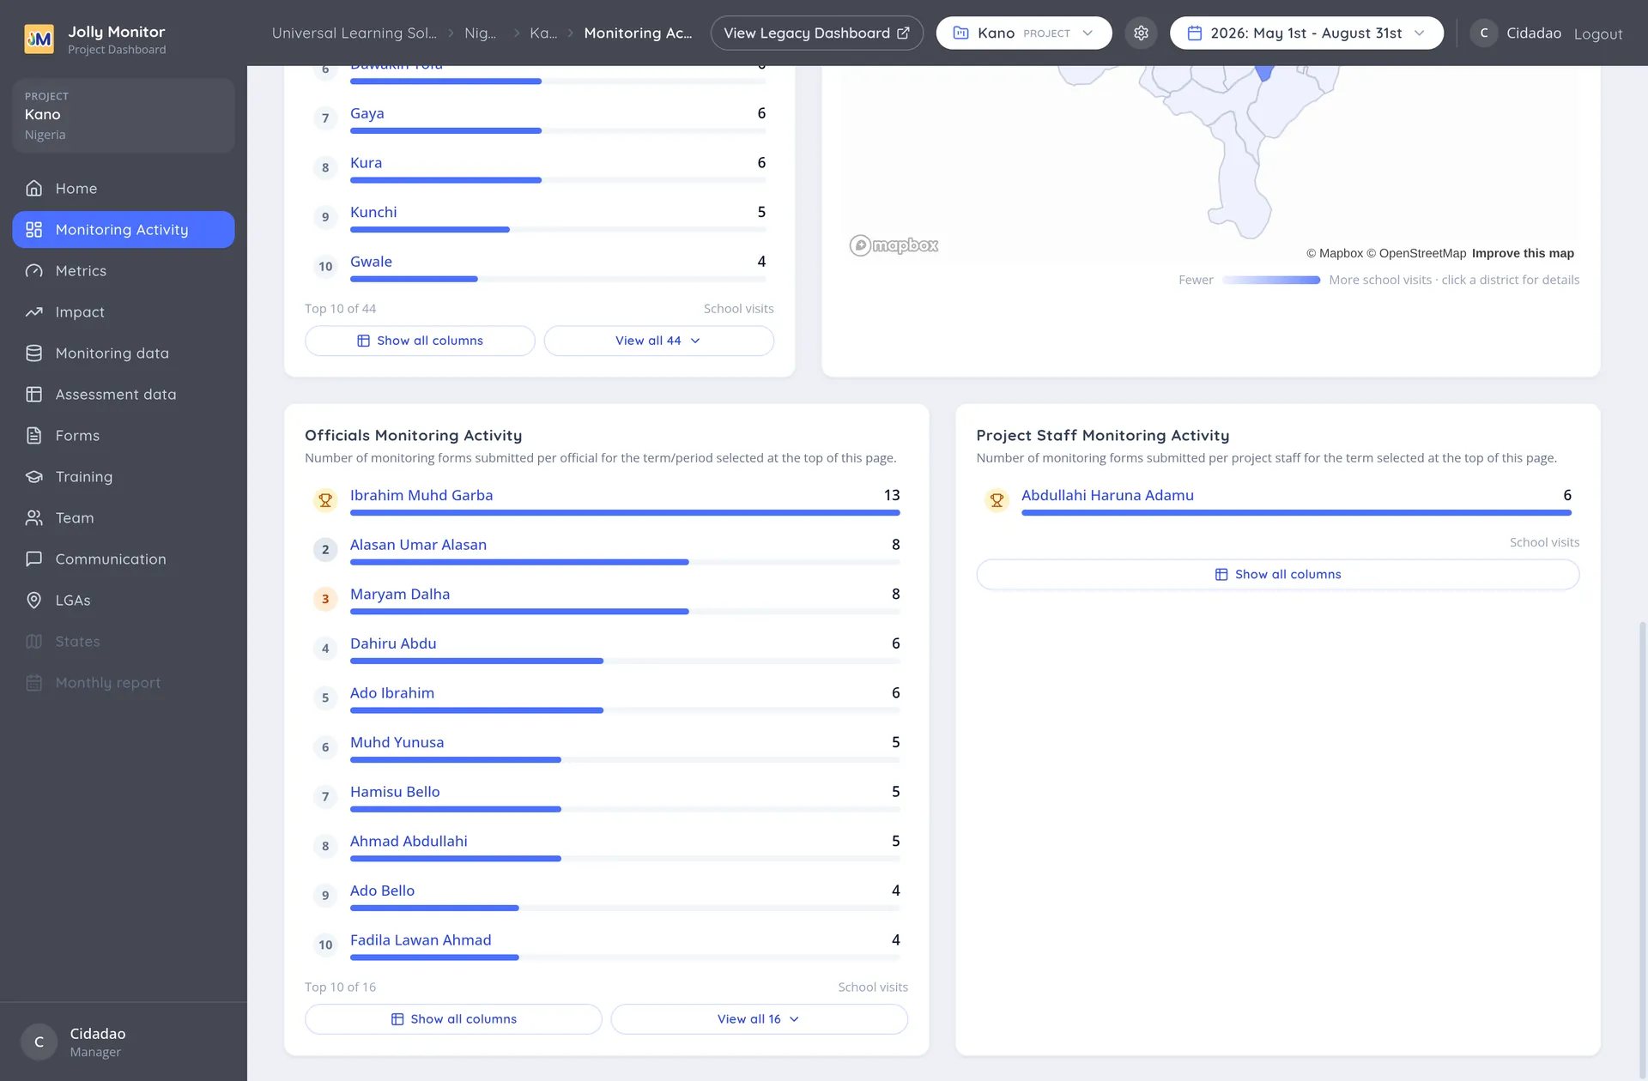Click the Training graduation cap icon
1648x1081 pixels.
point(34,476)
